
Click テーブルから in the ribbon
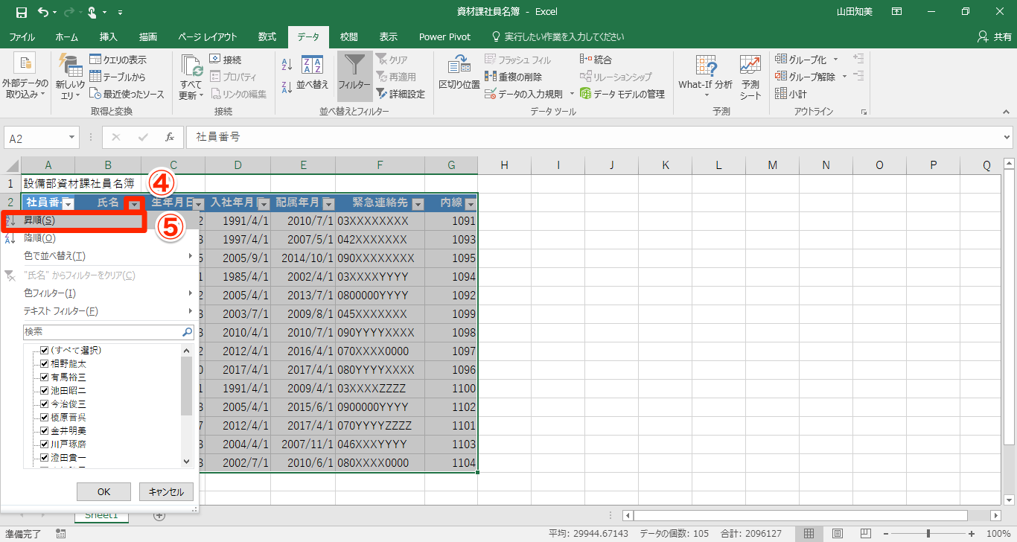click(x=118, y=77)
